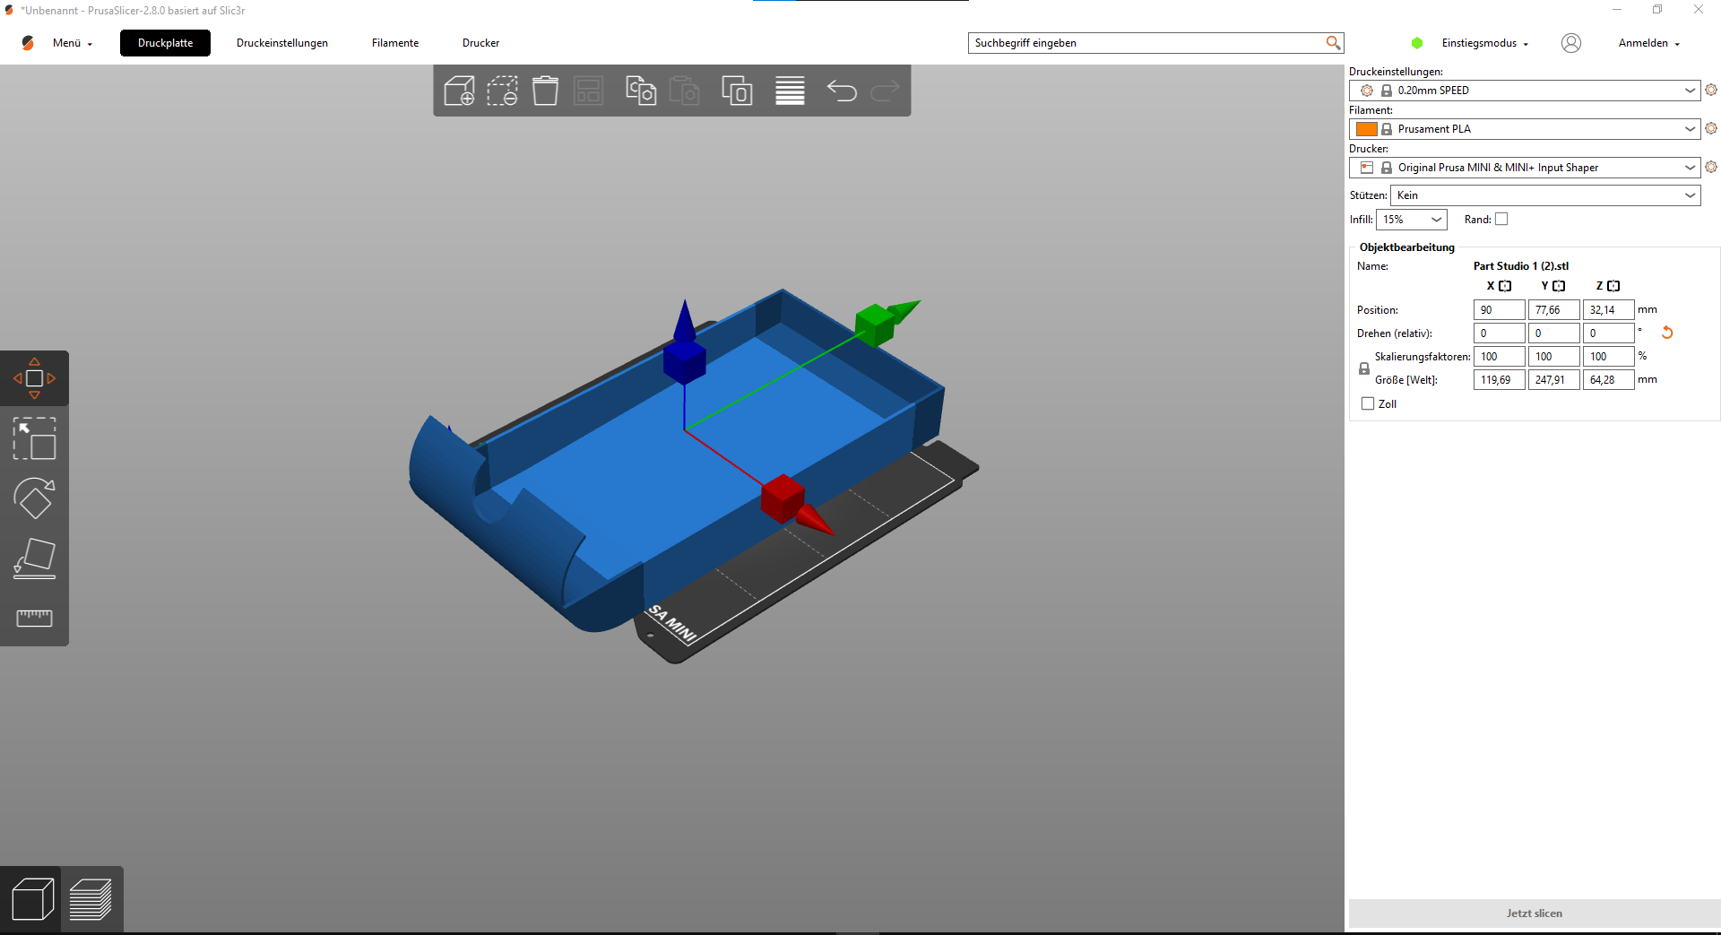The width and height of the screenshot is (1721, 935).
Task: Switch to 3D editor view cube
Action: [x=32, y=899]
